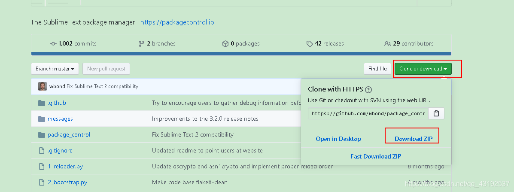Open 'Make code base flake8-clean' commit
This screenshot has height=192, width=514.
pos(190,182)
